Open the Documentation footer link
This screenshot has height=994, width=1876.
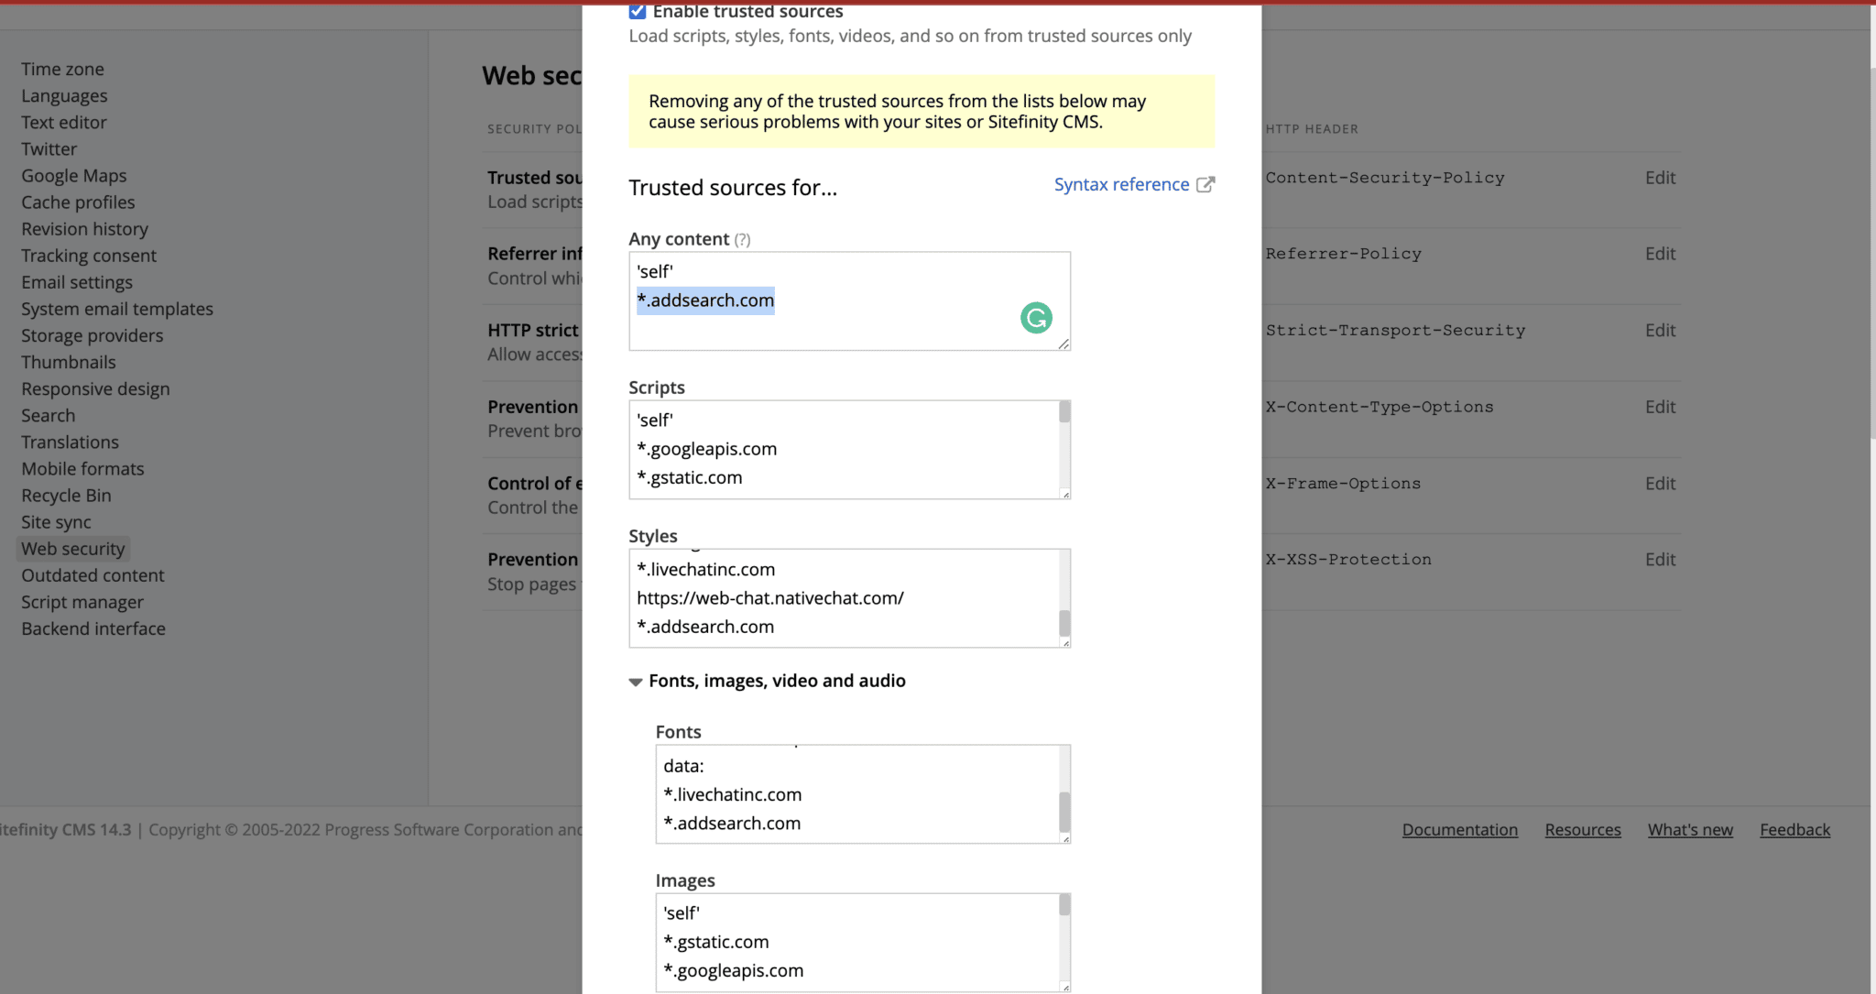1459,830
